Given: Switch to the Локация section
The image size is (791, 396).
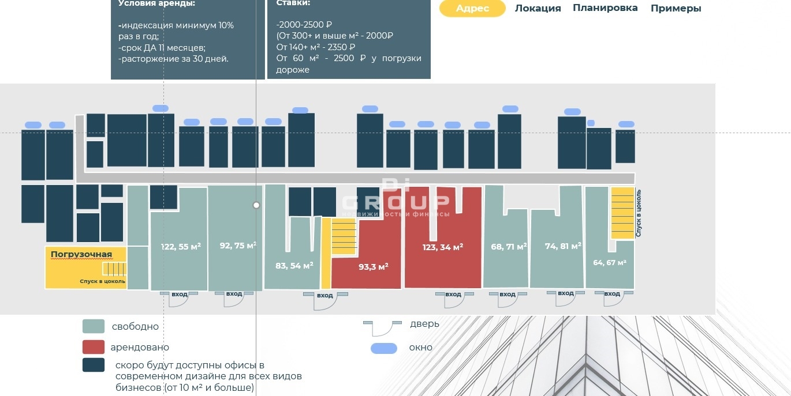Looking at the screenshot, I should tap(538, 8).
